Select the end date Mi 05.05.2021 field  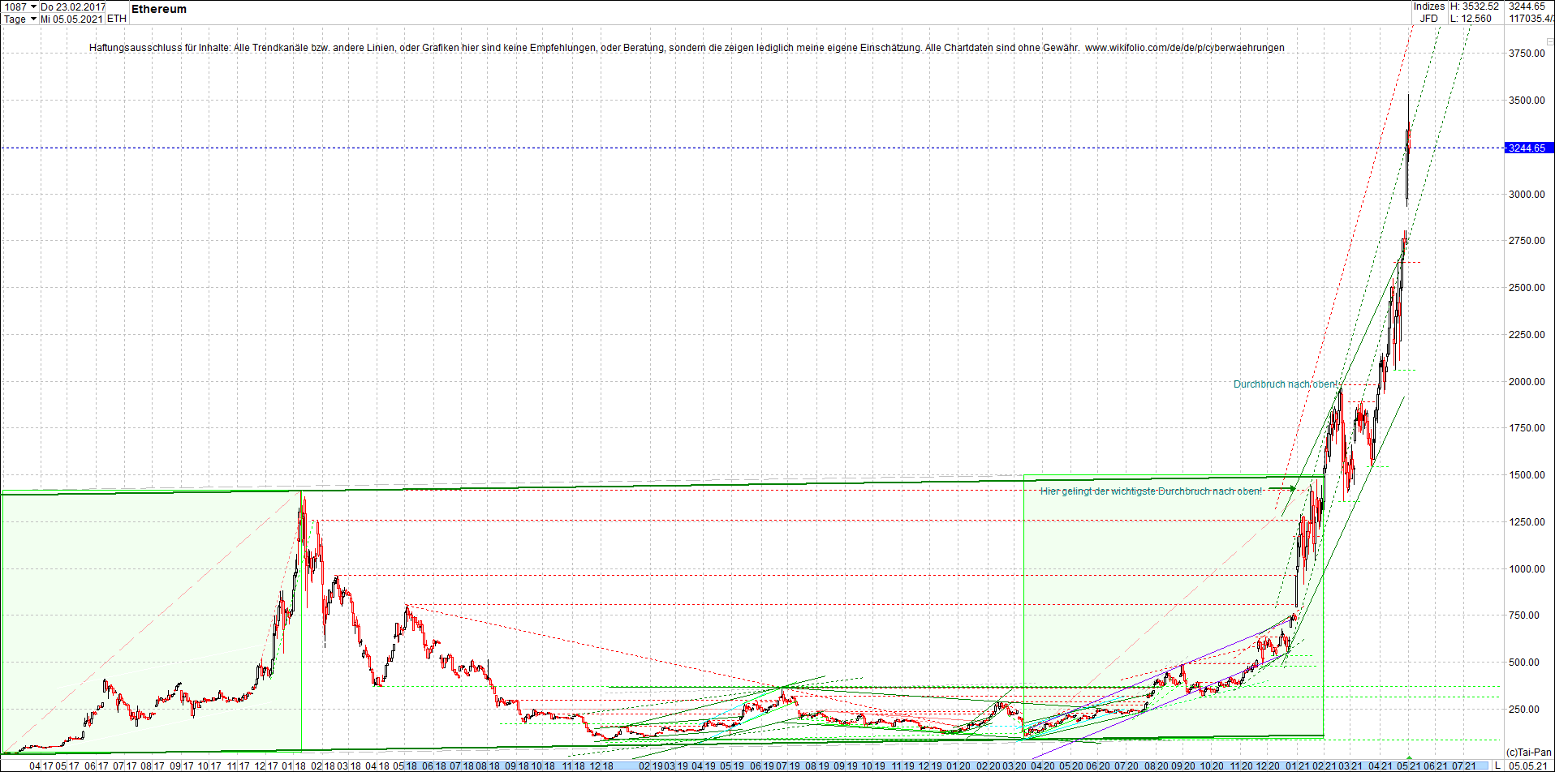pyautogui.click(x=72, y=19)
